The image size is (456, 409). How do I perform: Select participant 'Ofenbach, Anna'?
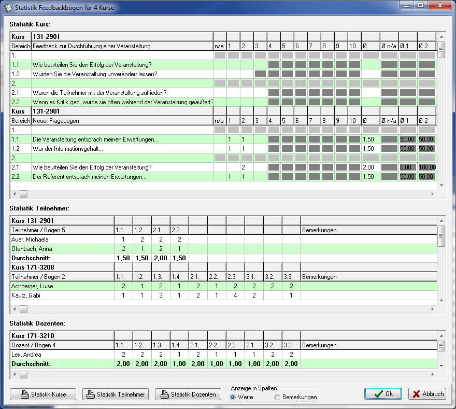point(223,249)
